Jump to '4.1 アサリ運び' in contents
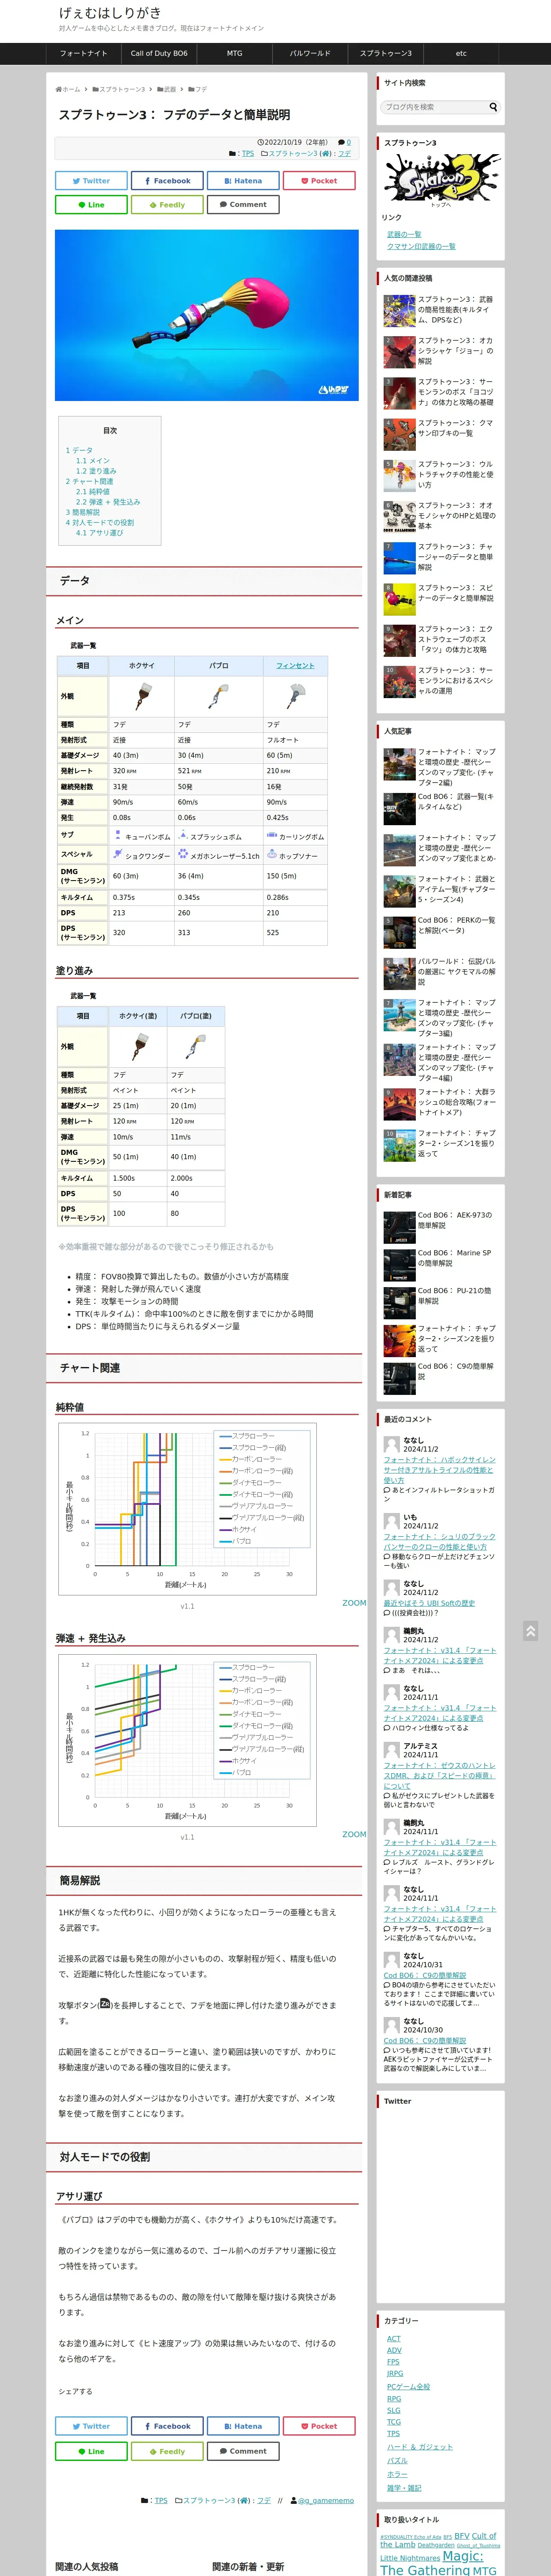The height and width of the screenshot is (2576, 551). coord(100,533)
